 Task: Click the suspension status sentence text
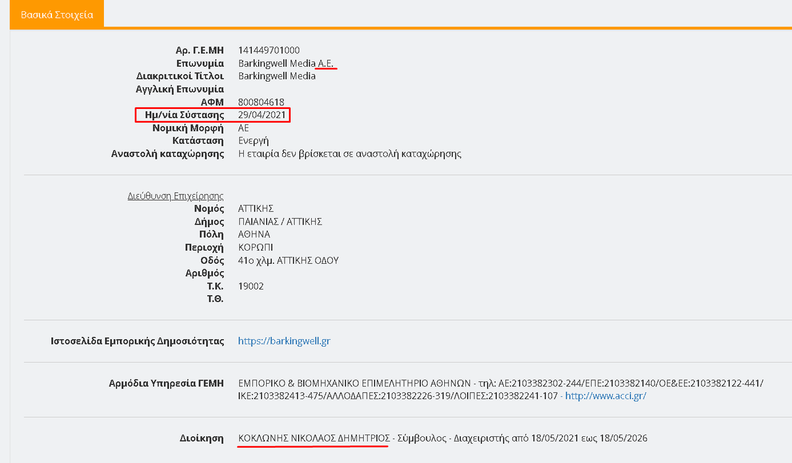(x=350, y=154)
